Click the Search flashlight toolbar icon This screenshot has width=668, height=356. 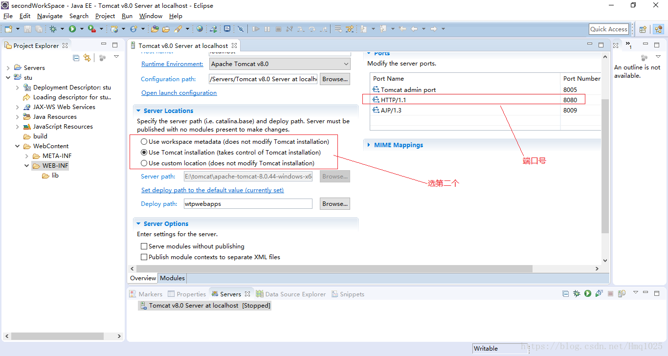coord(178,29)
